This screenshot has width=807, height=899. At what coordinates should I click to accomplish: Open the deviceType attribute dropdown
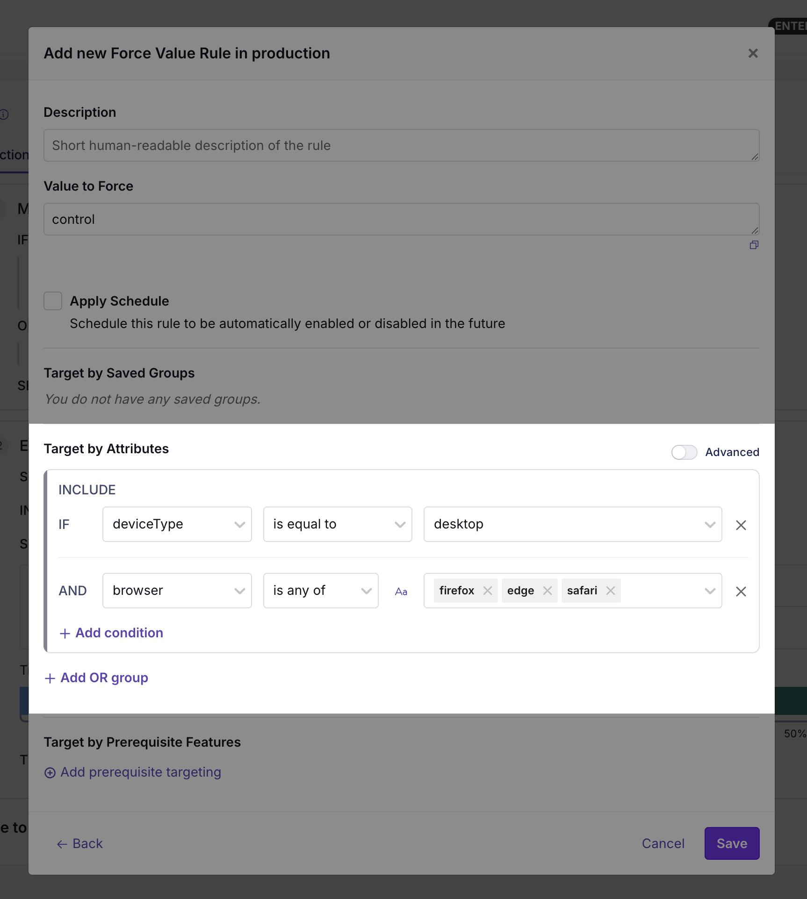coord(177,524)
